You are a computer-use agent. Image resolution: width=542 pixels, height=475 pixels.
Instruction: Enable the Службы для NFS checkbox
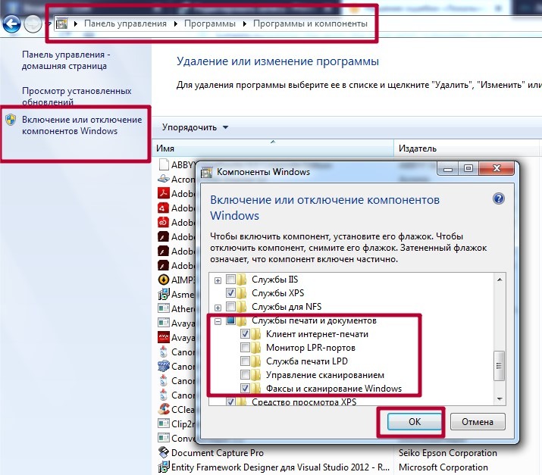pos(230,306)
